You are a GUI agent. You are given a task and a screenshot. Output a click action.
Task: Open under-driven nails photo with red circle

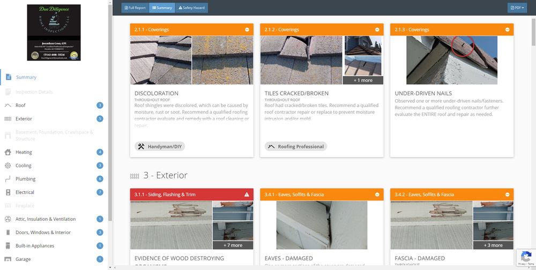[451, 60]
